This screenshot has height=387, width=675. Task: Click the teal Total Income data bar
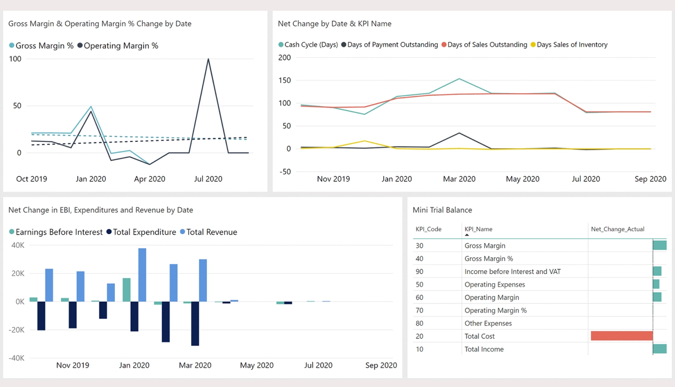pos(660,349)
